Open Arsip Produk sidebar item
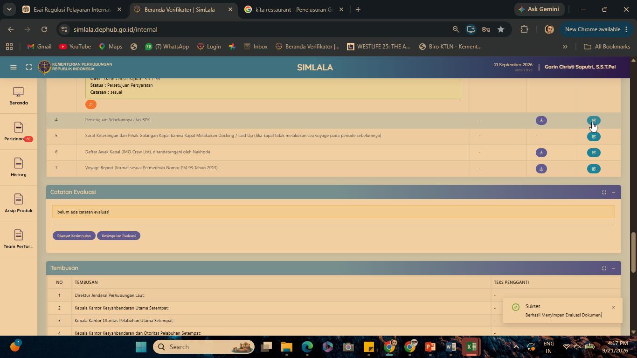The image size is (637, 358). coord(19,204)
